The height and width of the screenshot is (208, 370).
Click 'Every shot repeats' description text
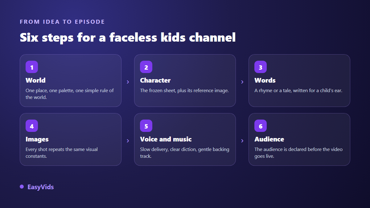tap(62, 153)
